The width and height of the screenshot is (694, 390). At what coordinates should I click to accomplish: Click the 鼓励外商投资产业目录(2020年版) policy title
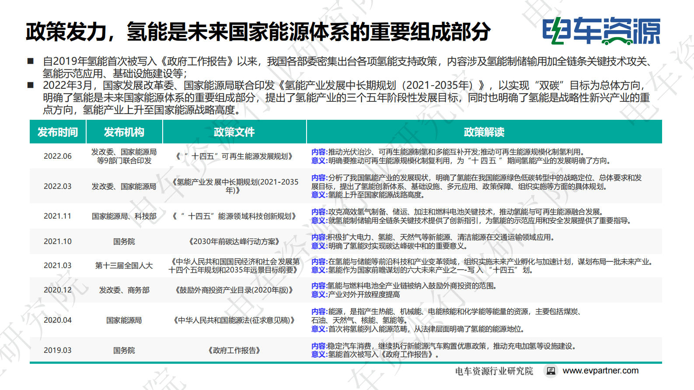pyautogui.click(x=234, y=290)
